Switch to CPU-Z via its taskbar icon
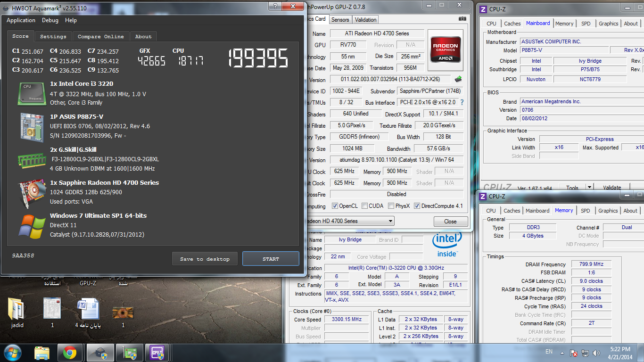Image resolution: width=644 pixels, height=362 pixels. click(x=157, y=353)
